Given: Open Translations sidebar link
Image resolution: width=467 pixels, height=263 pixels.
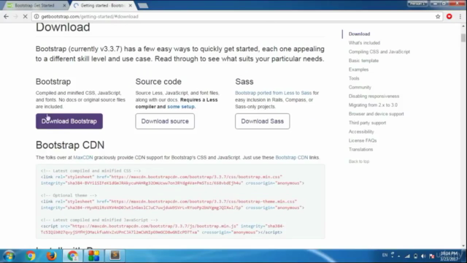Looking at the screenshot, I should [x=360, y=149].
